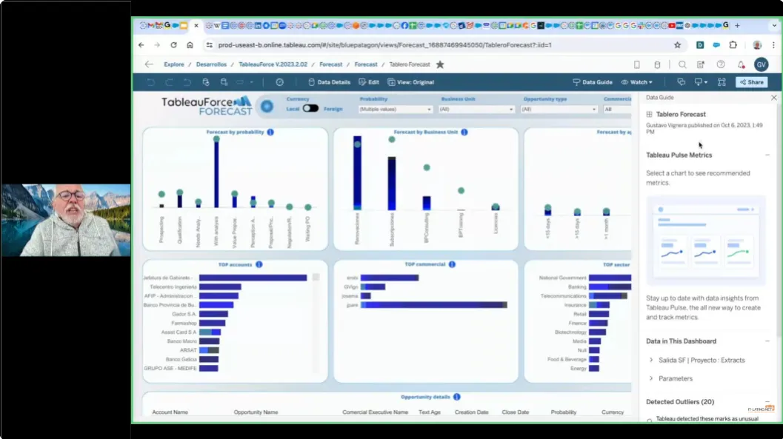Viewport: 783px width, 439px height.
Task: Click the pause updates icon in toolbar
Action: 224,82
